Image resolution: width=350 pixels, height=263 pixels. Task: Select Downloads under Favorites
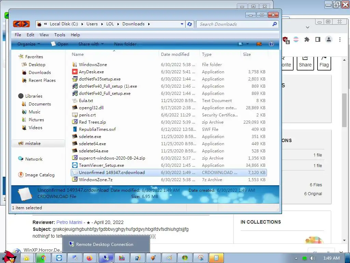36,73
